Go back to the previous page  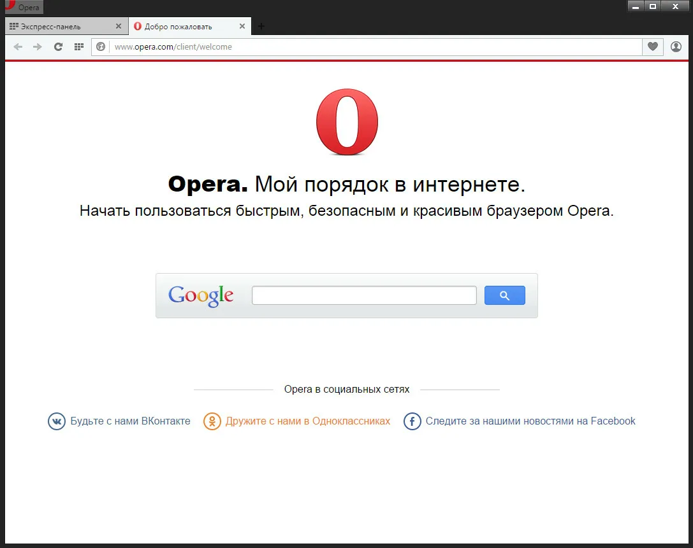pyautogui.click(x=18, y=46)
